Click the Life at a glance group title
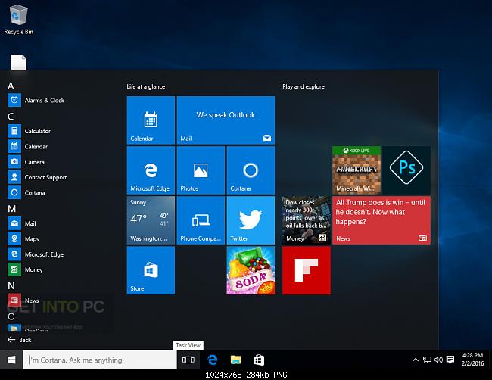The width and height of the screenshot is (492, 380). pos(146,86)
